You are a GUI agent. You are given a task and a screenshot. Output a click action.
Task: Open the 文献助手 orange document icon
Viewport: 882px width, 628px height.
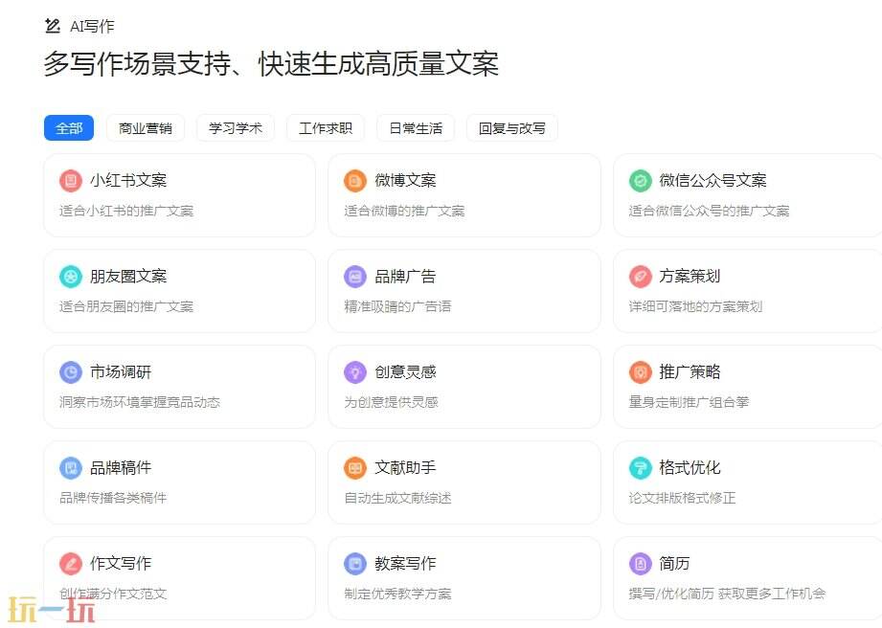tap(355, 467)
